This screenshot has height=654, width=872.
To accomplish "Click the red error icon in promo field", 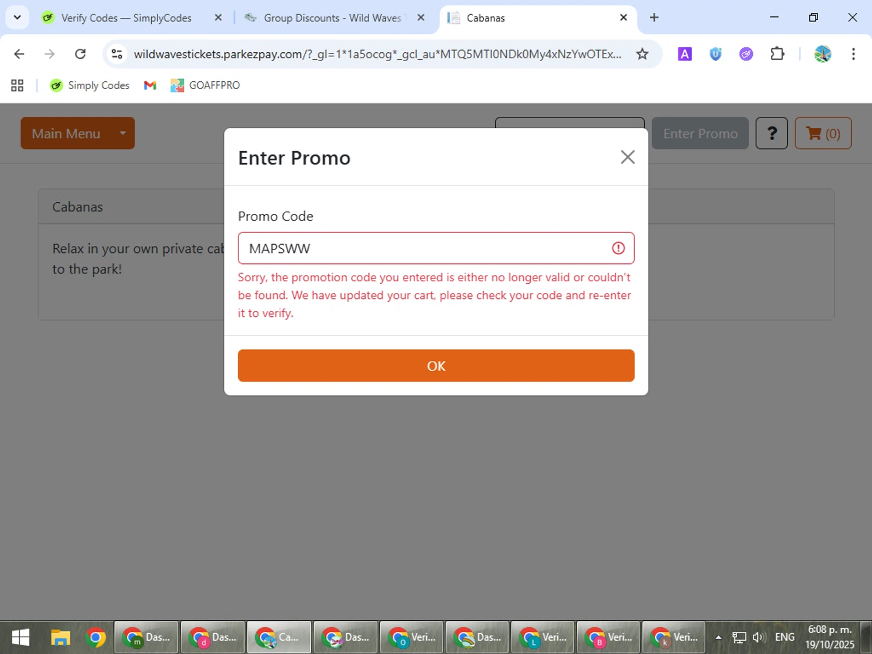I will point(618,248).
